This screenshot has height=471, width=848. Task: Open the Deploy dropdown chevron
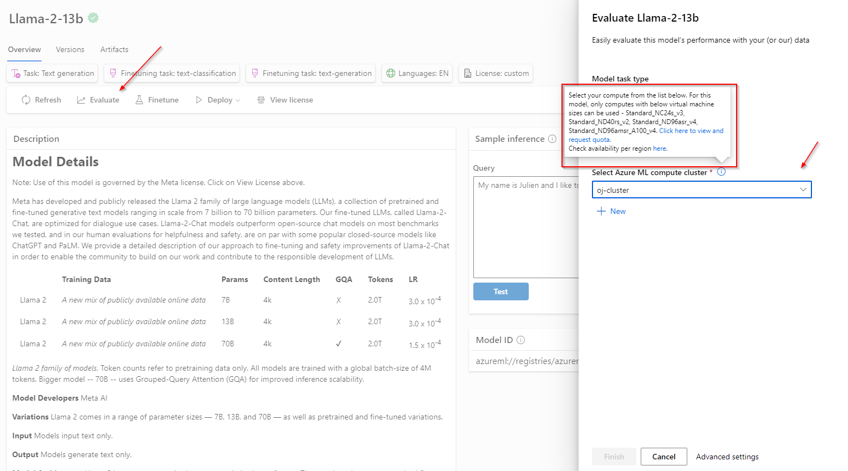(x=238, y=100)
